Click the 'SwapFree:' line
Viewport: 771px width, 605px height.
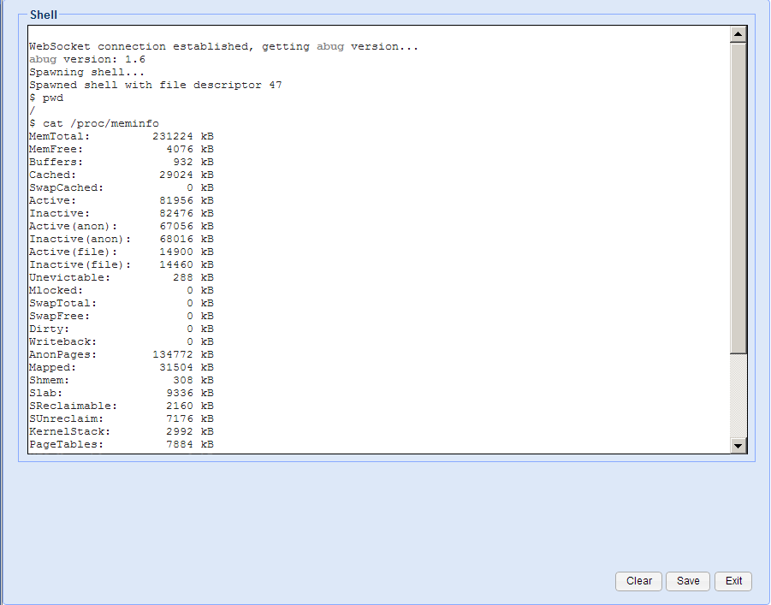click(122, 316)
